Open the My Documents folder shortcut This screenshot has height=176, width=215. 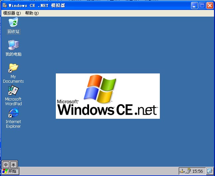13,68
